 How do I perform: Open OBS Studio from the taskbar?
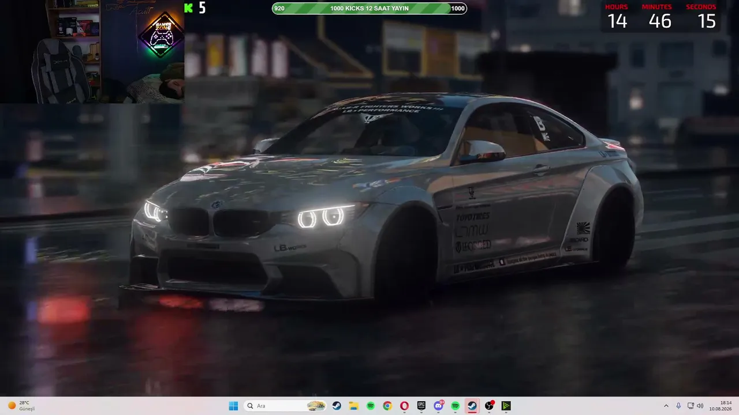(490, 406)
